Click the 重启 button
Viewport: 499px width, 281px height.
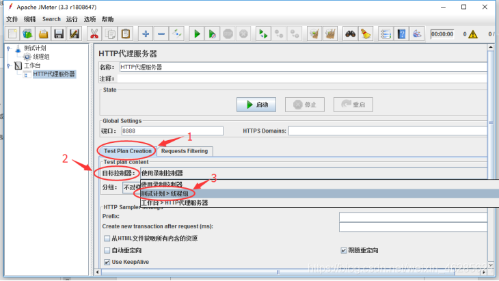click(353, 105)
